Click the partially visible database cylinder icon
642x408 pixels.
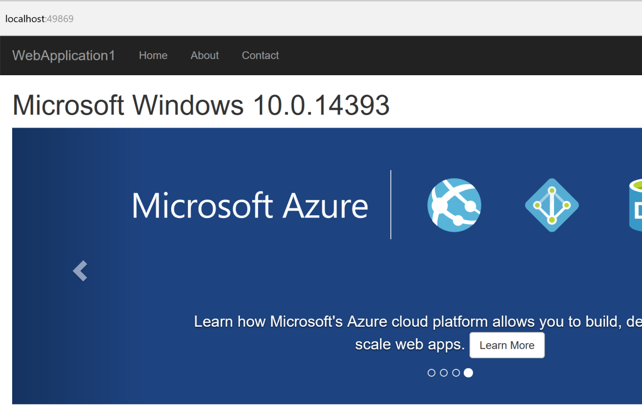click(635, 205)
